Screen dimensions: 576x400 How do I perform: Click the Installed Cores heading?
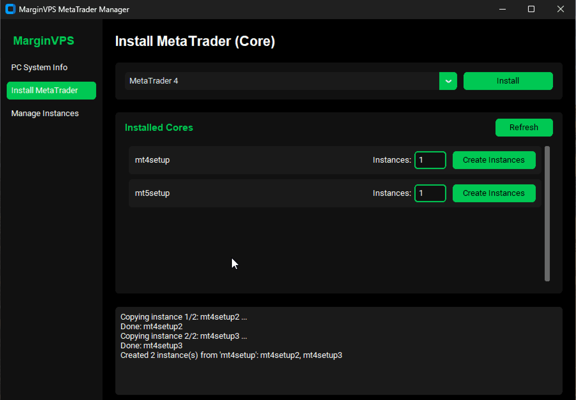159,128
